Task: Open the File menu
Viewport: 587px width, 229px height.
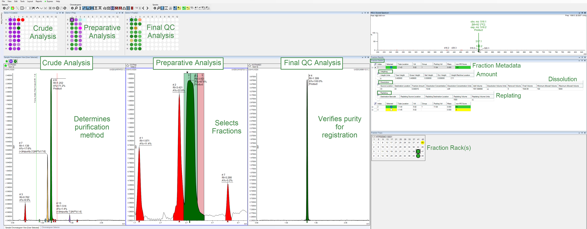Action: (x=3, y=1)
